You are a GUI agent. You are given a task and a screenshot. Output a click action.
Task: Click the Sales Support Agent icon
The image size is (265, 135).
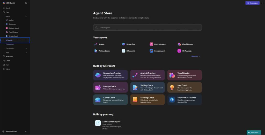coord(98,123)
